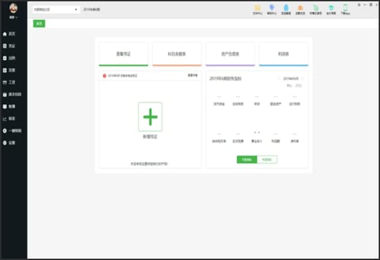Open the 资产负债表 card with purple underline
Viewport: 380px width, 260px height.
coord(230,54)
